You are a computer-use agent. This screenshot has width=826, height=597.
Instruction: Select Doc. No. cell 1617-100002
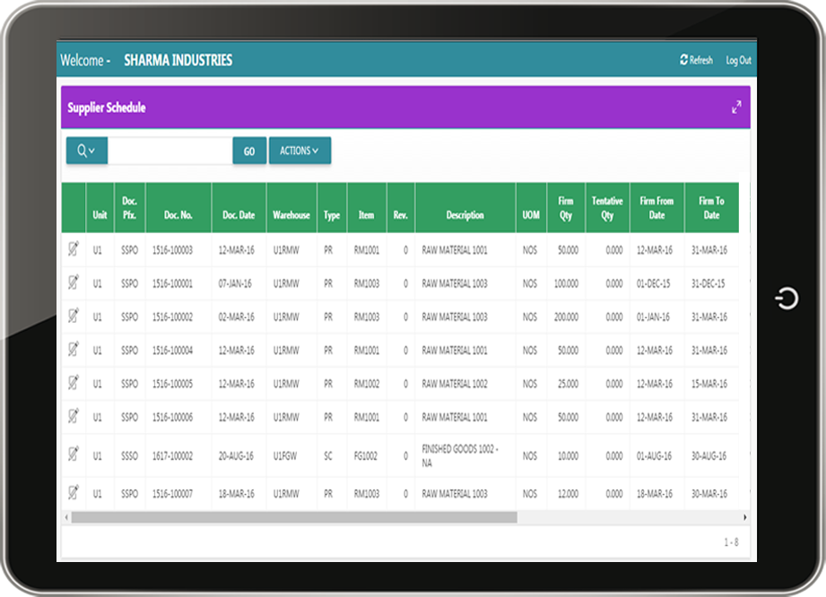tap(172, 456)
